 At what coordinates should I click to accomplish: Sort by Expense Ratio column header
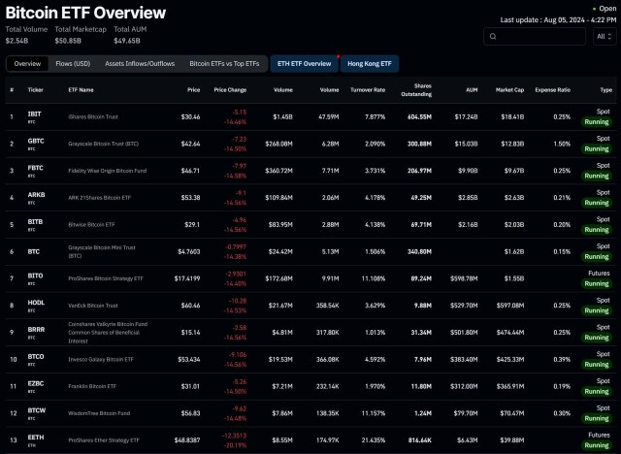552,90
